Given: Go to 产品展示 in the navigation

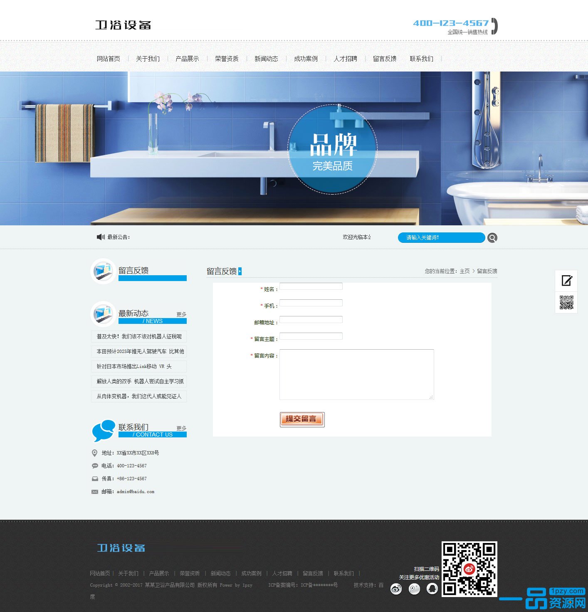Looking at the screenshot, I should click(188, 59).
